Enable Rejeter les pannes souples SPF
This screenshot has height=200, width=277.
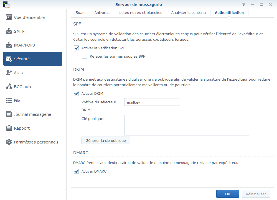[x=85, y=57]
